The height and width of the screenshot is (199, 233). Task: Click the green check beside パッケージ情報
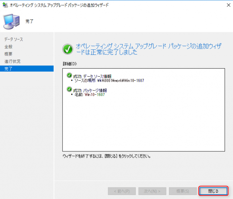[69, 90]
